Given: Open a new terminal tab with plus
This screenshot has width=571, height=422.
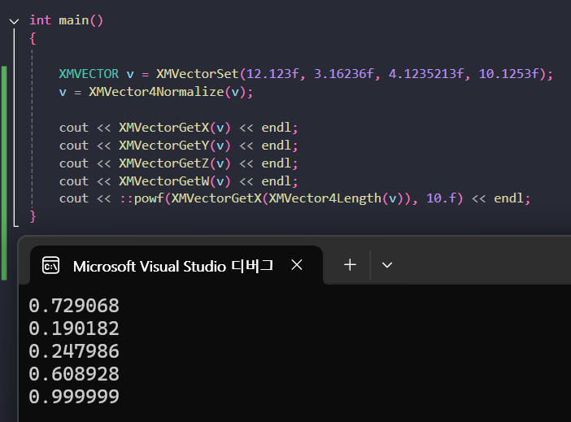Looking at the screenshot, I should click(x=350, y=265).
